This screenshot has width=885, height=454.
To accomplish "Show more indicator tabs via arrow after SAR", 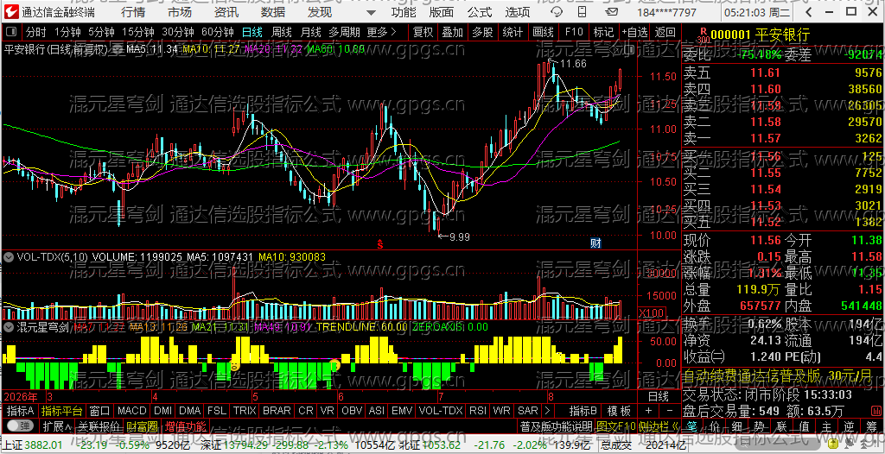I will tap(546, 411).
